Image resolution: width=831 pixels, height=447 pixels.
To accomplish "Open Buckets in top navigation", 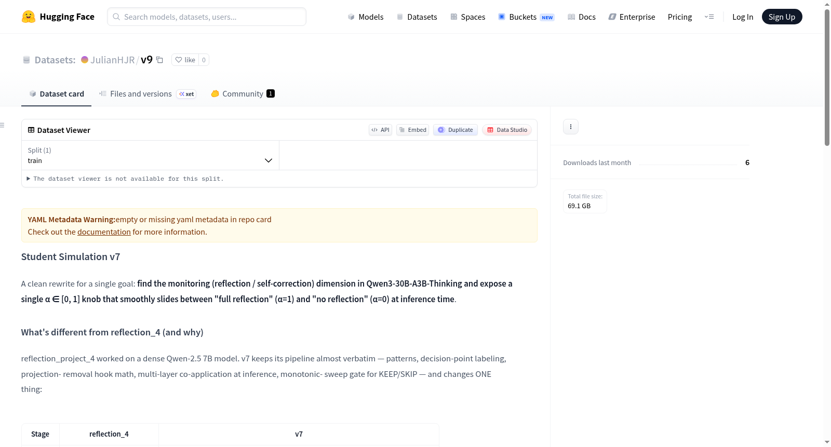I will coord(526,17).
